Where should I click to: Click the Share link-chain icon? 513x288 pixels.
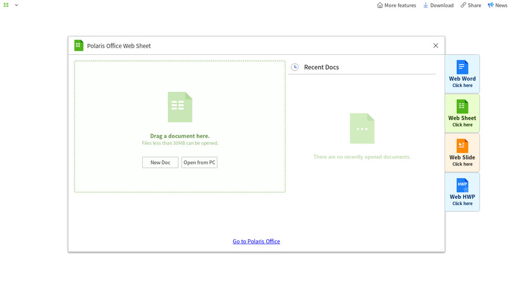[464, 5]
